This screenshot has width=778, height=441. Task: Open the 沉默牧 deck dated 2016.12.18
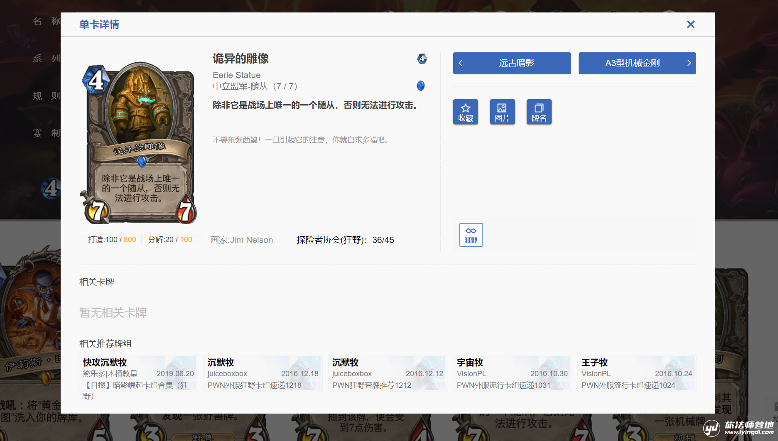[263, 373]
